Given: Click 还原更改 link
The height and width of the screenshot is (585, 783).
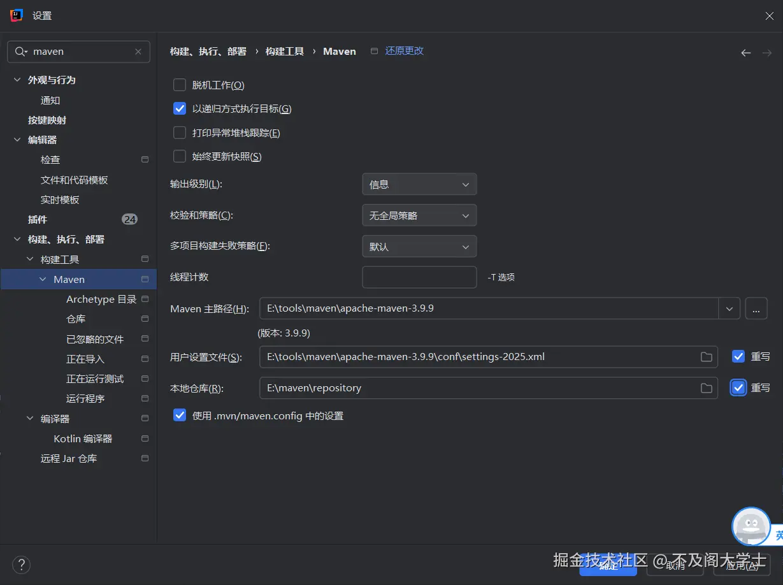Looking at the screenshot, I should pos(405,51).
